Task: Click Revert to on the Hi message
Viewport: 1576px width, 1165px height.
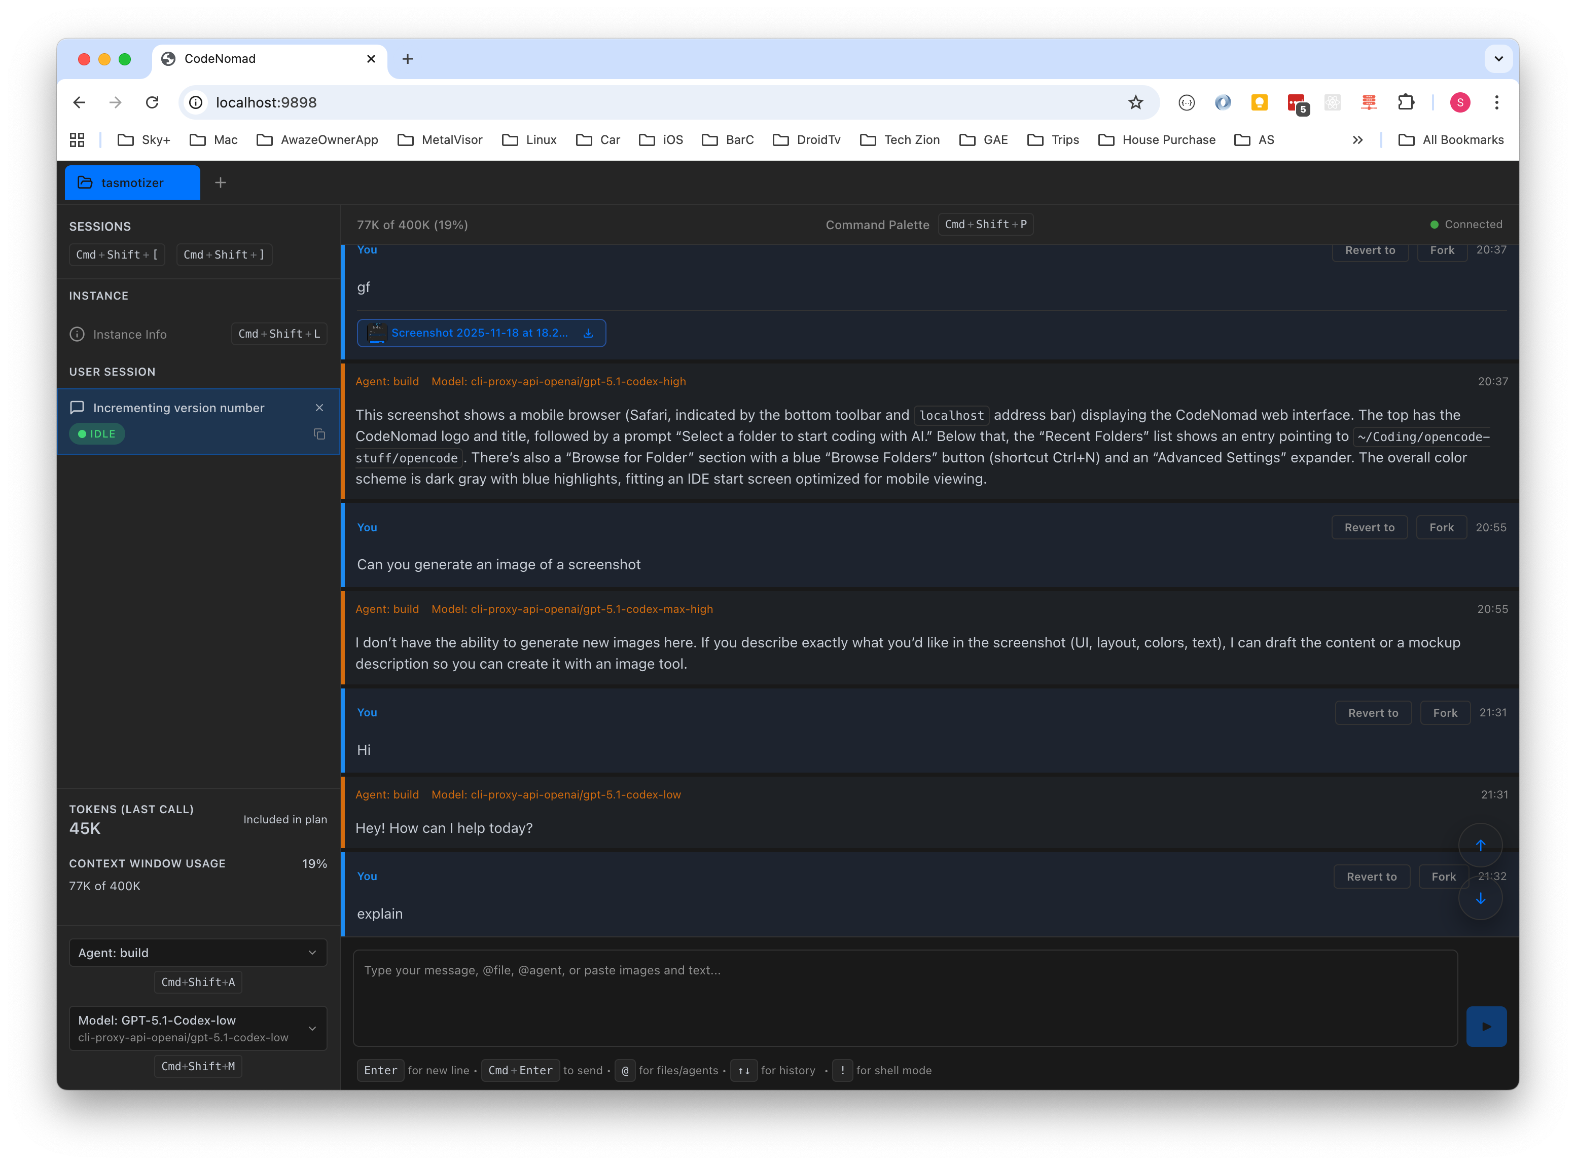Action: pyautogui.click(x=1372, y=713)
